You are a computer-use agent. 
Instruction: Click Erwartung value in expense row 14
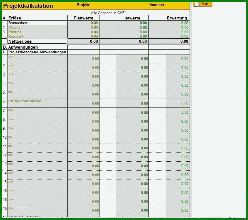[x=185, y=175]
